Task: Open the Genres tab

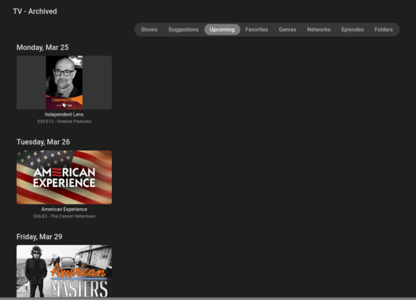Action: coord(287,29)
